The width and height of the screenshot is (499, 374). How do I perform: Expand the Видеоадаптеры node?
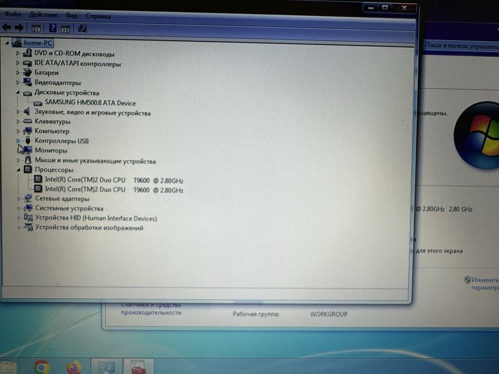pos(18,82)
